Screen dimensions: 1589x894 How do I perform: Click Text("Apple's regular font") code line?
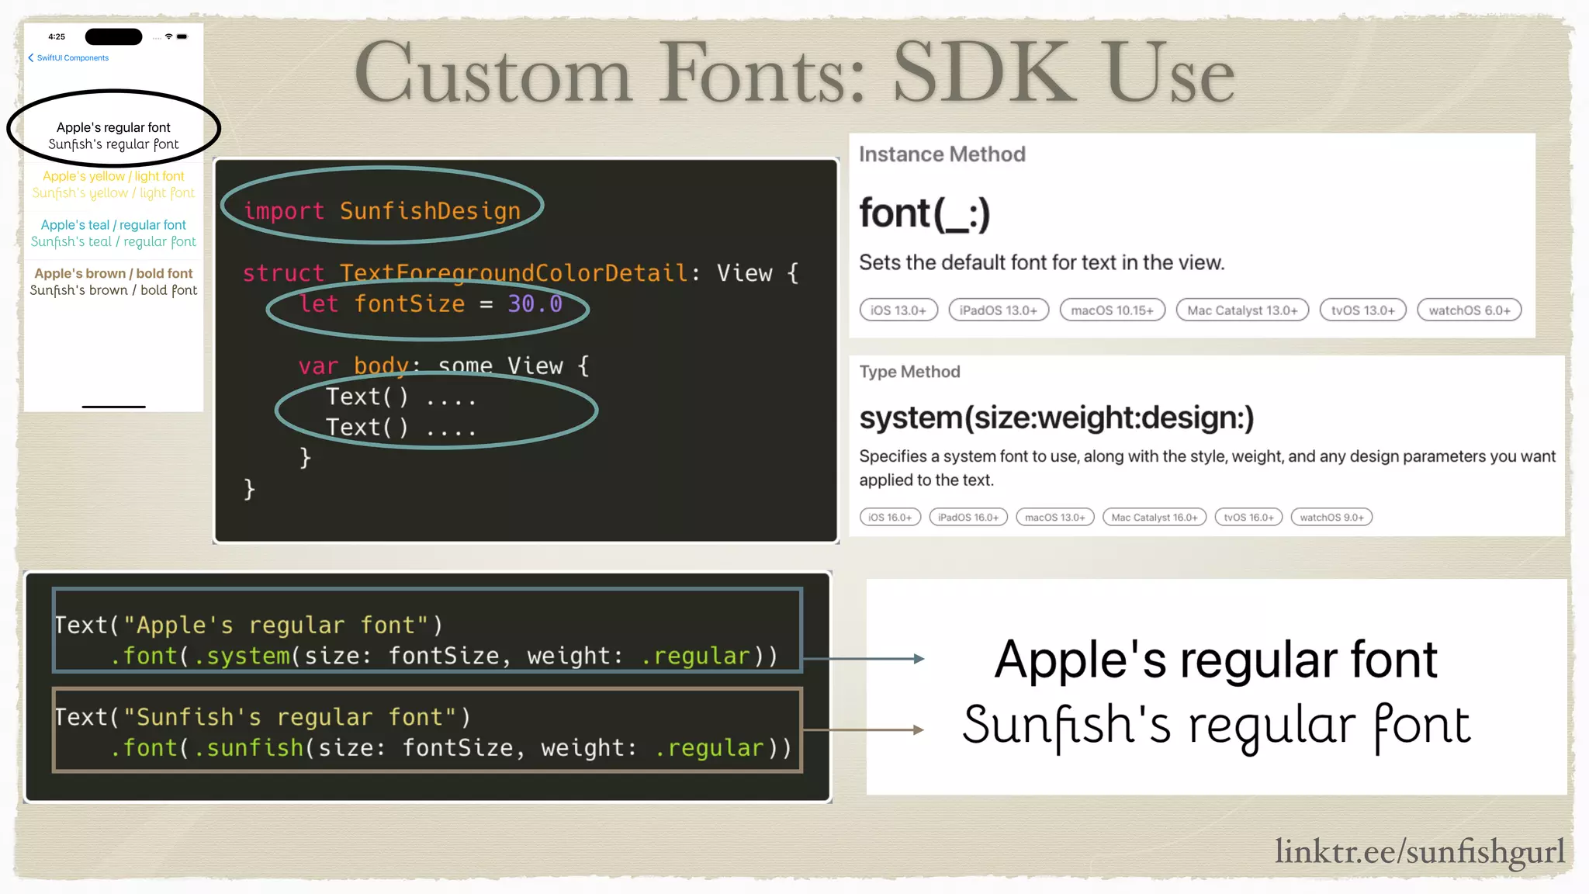pos(249,625)
